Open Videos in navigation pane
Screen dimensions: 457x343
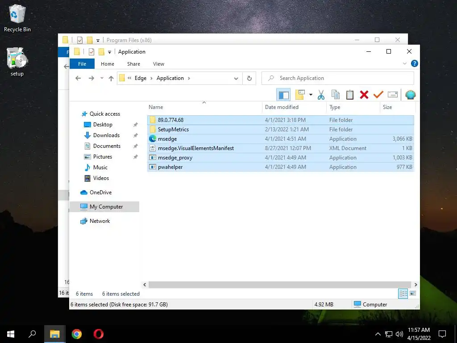coord(96,178)
